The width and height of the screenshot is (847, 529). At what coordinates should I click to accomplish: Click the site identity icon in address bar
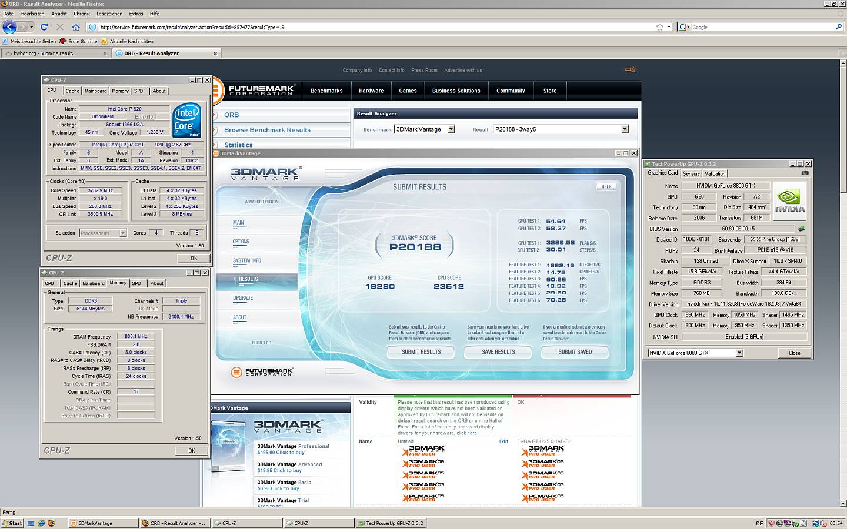92,27
